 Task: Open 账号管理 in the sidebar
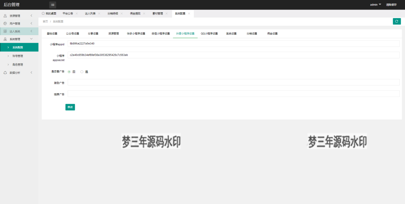point(18,56)
